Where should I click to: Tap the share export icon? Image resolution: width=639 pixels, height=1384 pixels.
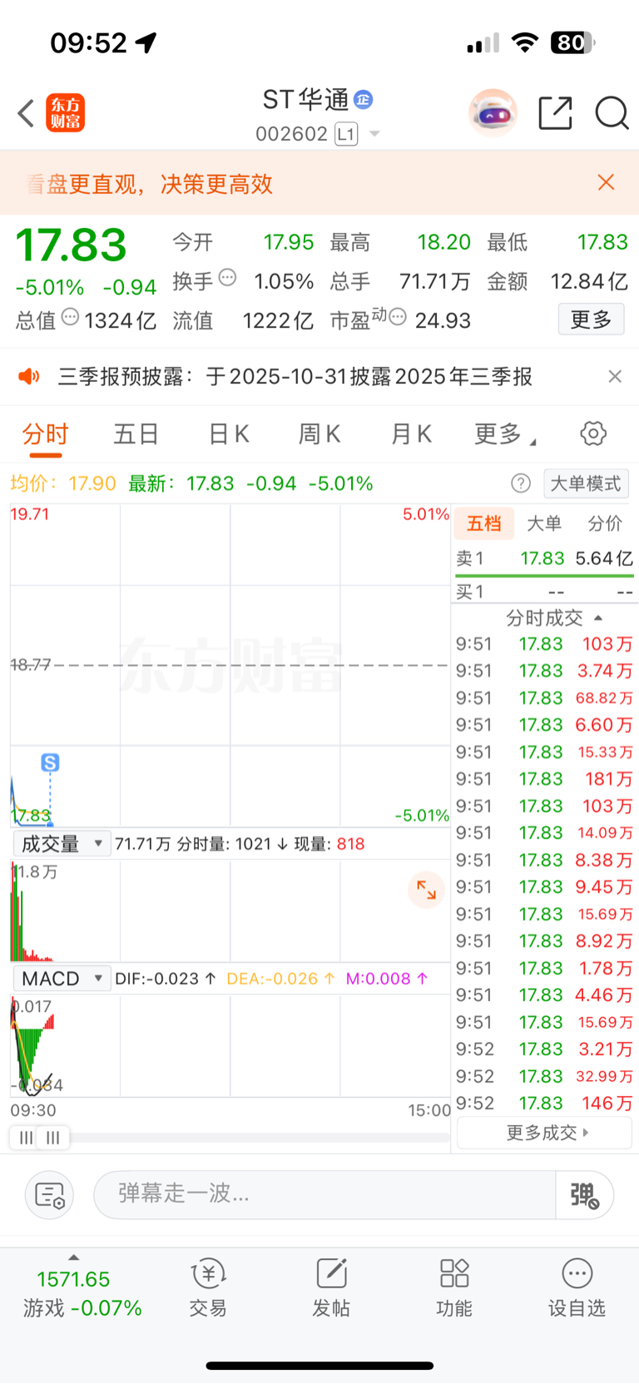click(x=556, y=113)
